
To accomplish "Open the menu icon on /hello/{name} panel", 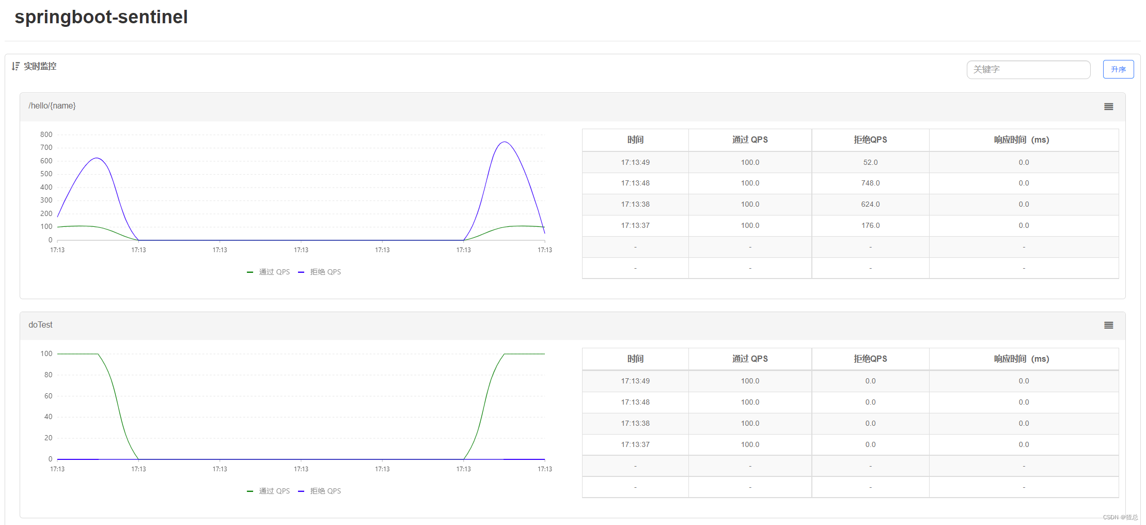I will (1108, 106).
